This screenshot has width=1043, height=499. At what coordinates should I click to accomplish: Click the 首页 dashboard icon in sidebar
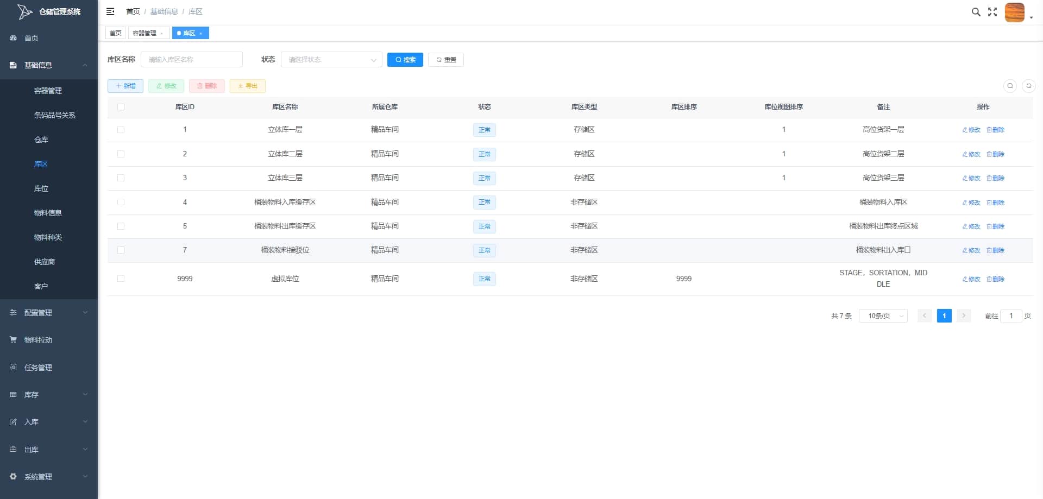click(x=13, y=38)
